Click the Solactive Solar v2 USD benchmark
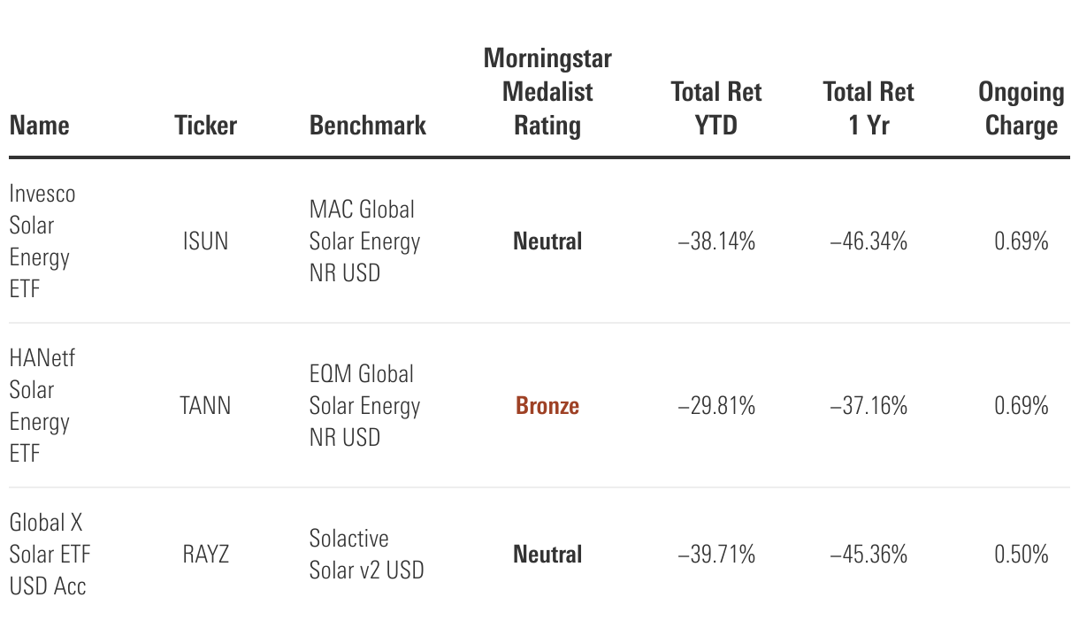 tap(366, 554)
